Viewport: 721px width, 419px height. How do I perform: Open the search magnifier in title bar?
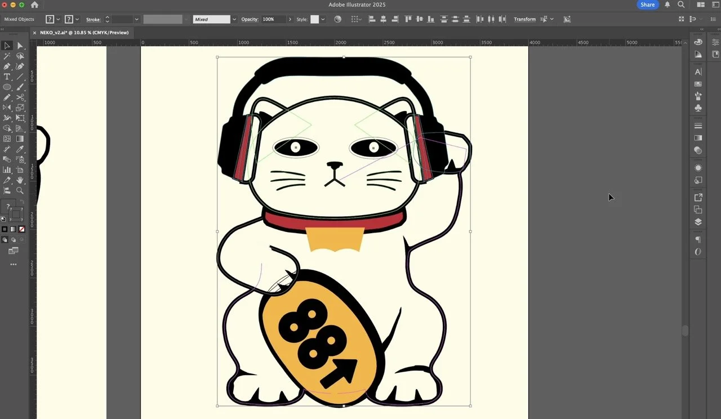(681, 5)
